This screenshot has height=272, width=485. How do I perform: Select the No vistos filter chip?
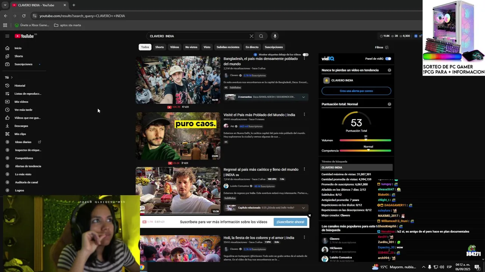191,47
